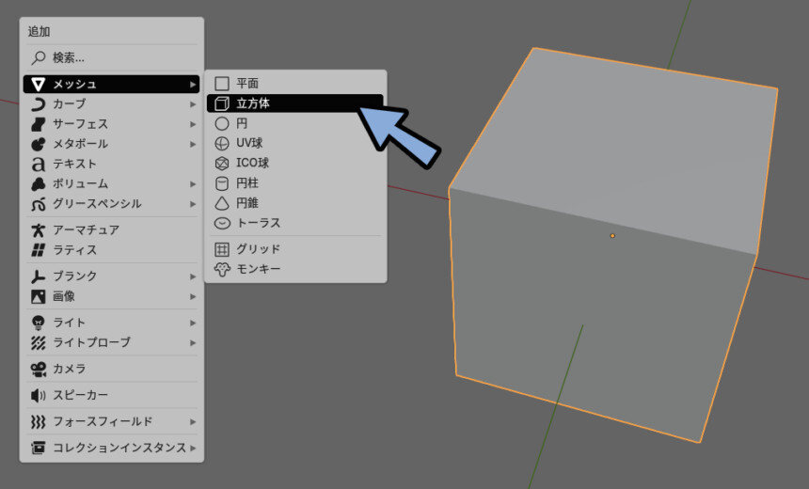Click the 立方体 cube icon
The width and height of the screenshot is (809, 489).
point(222,103)
